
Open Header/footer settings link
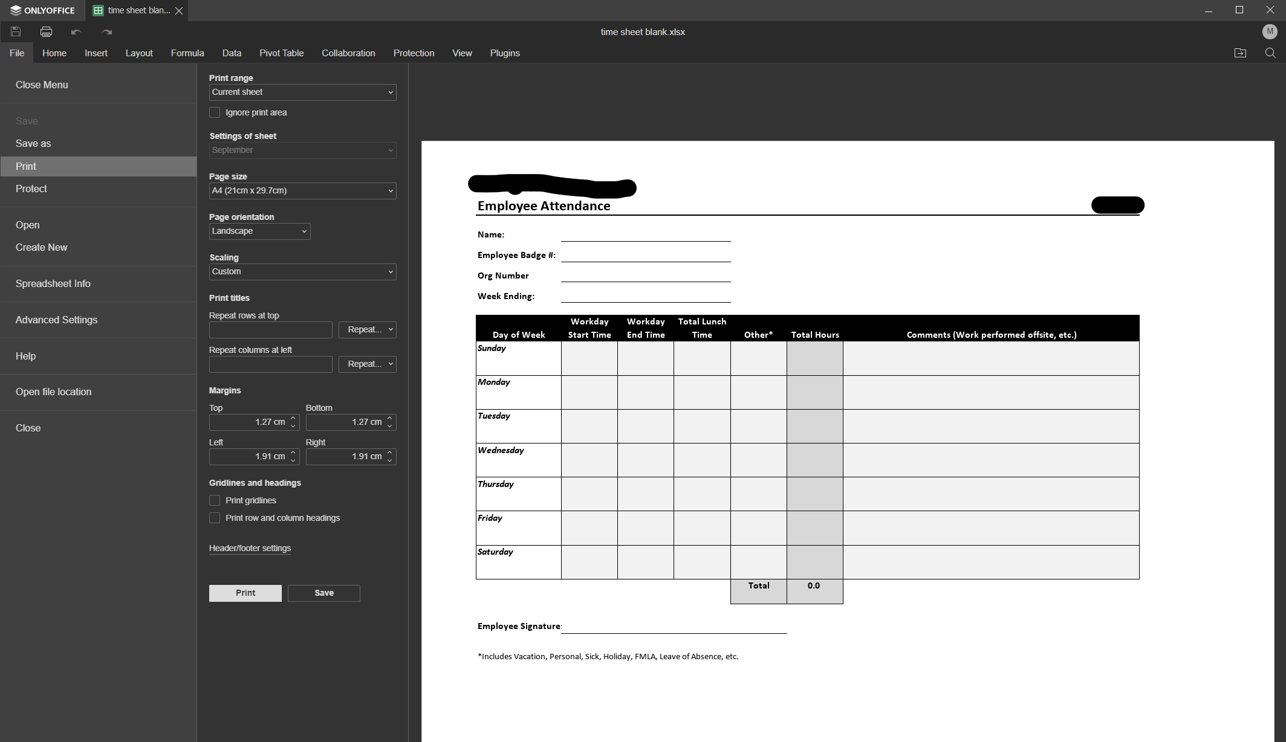click(x=250, y=548)
